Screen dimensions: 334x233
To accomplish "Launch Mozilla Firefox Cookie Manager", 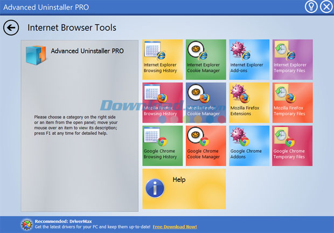I will [x=206, y=103].
